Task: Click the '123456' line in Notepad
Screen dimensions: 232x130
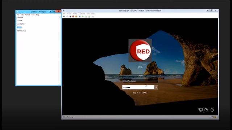Action: pos(19,21)
